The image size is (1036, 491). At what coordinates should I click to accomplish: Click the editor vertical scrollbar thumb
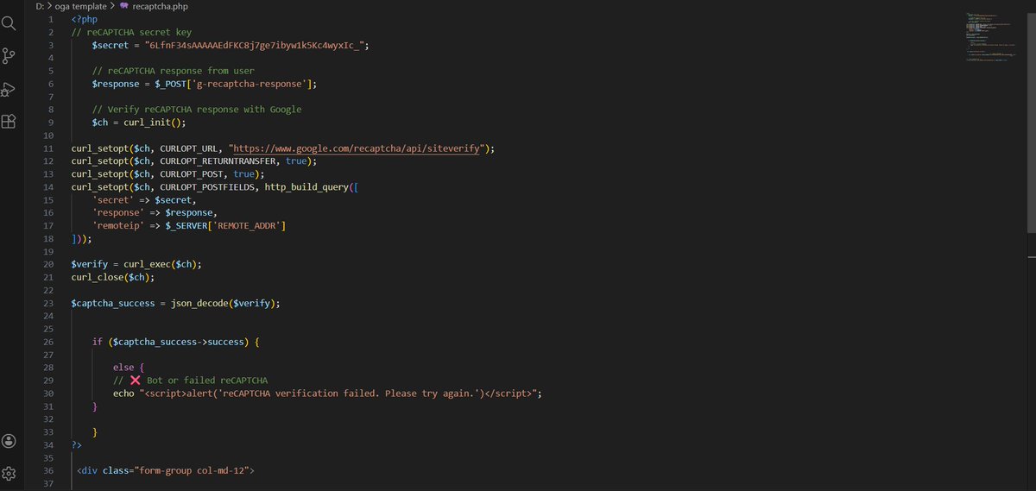[1031, 122]
